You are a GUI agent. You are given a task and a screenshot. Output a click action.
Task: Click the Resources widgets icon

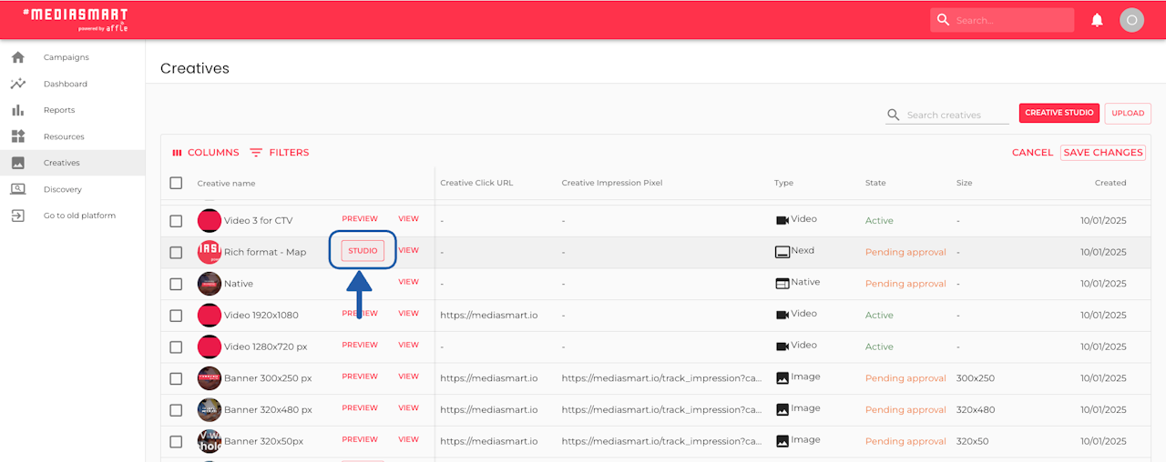tap(18, 136)
